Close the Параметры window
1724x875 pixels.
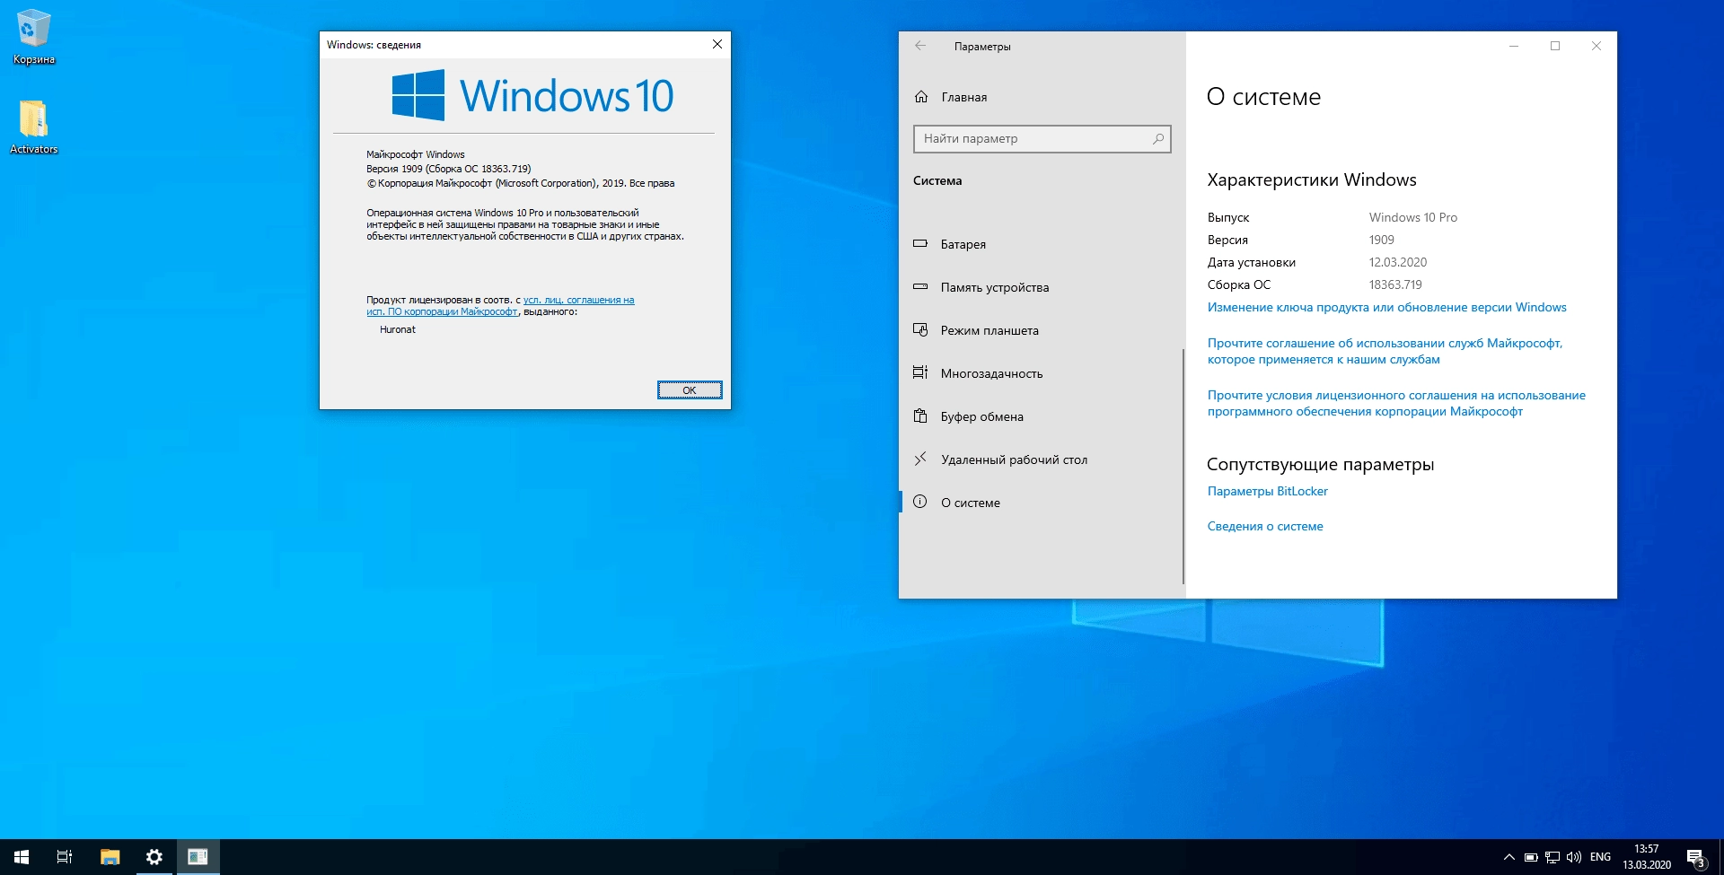(x=1596, y=46)
